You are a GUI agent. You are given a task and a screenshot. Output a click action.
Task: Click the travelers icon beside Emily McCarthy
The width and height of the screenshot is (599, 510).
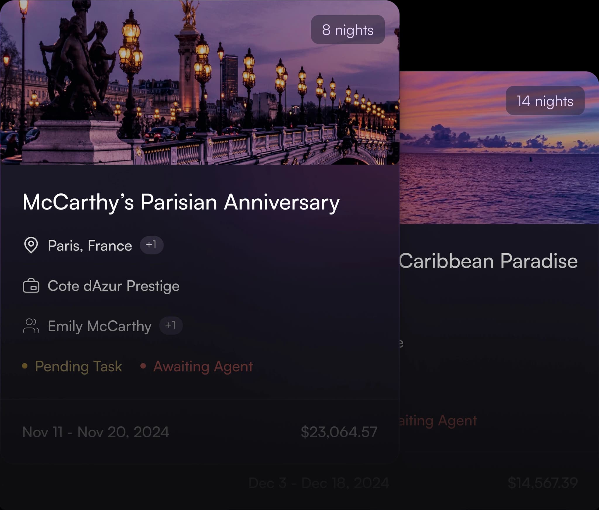click(31, 326)
